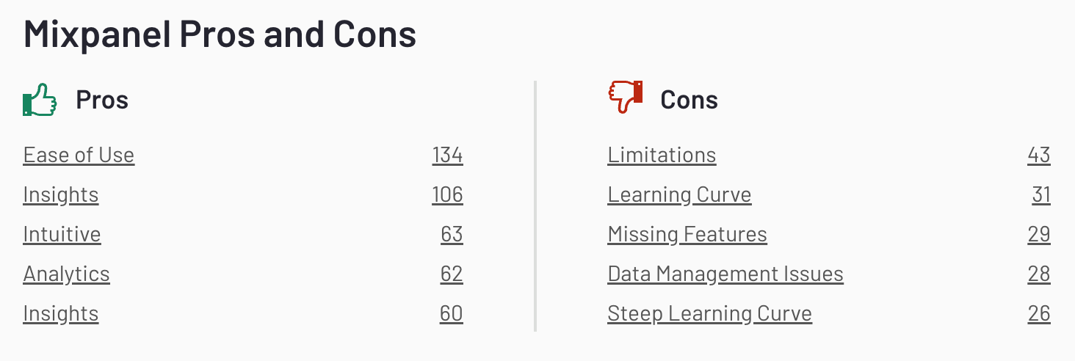The height and width of the screenshot is (361, 1075).
Task: Open the Limitations con link
Action: [x=662, y=156]
